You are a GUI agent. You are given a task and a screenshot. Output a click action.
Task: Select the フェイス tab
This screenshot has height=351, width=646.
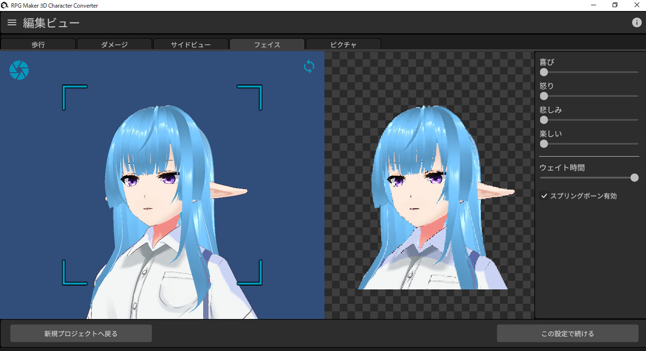point(267,44)
